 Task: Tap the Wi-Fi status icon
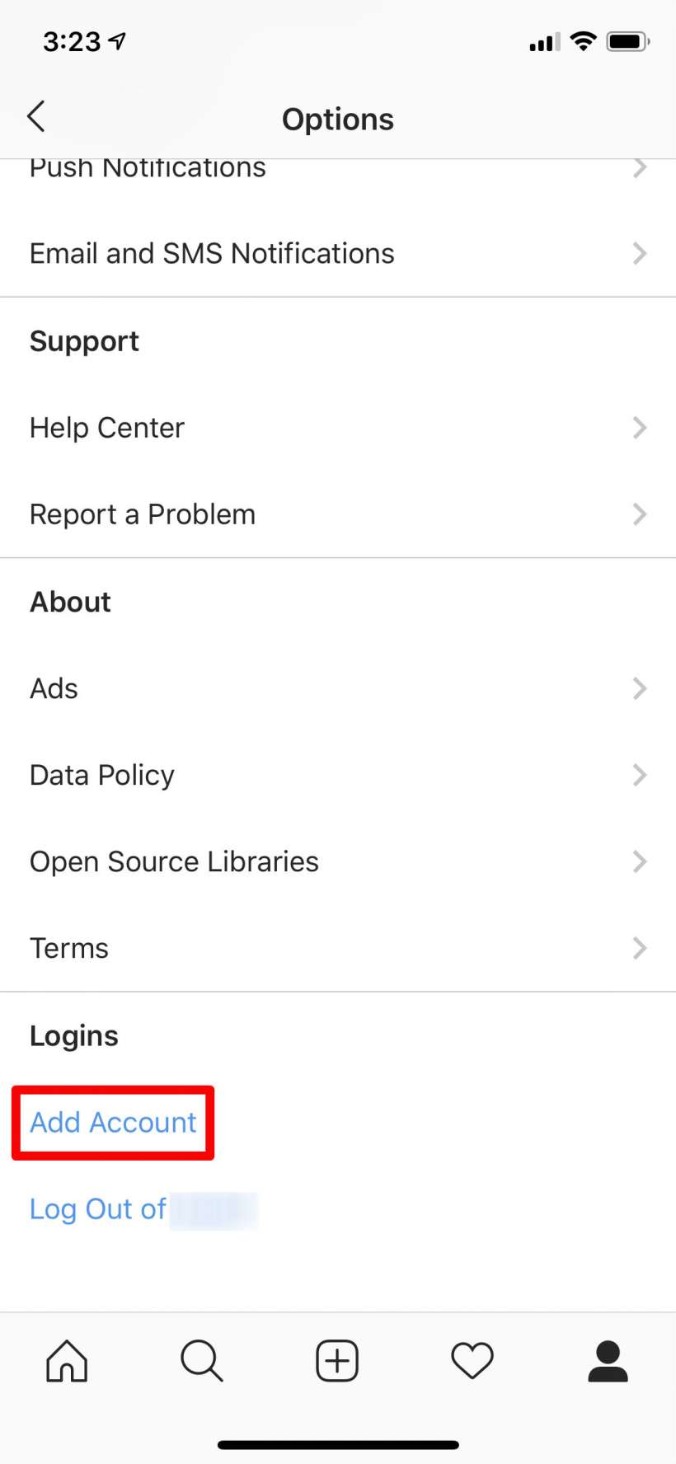[x=584, y=41]
